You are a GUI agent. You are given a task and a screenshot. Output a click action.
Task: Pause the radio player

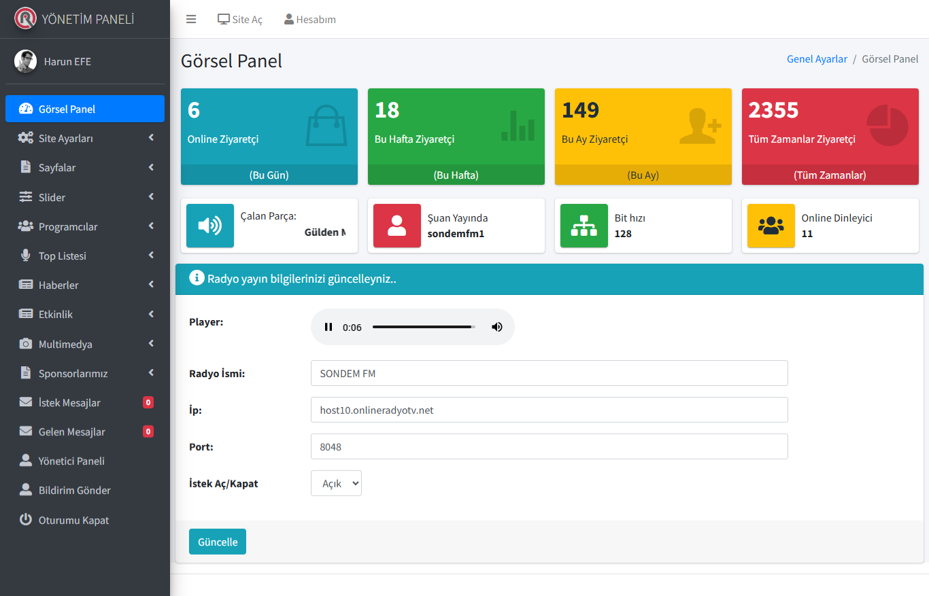point(328,327)
